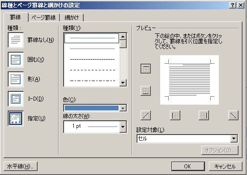Image resolution: width=247 pixels, height=175 pixels.
Task: Switch to the 罫線 tab
Action: pyautogui.click(x=15, y=17)
